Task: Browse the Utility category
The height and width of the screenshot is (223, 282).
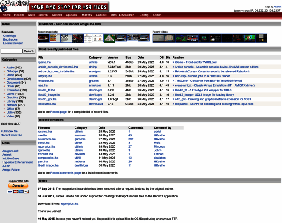Action: [x=10, y=113]
